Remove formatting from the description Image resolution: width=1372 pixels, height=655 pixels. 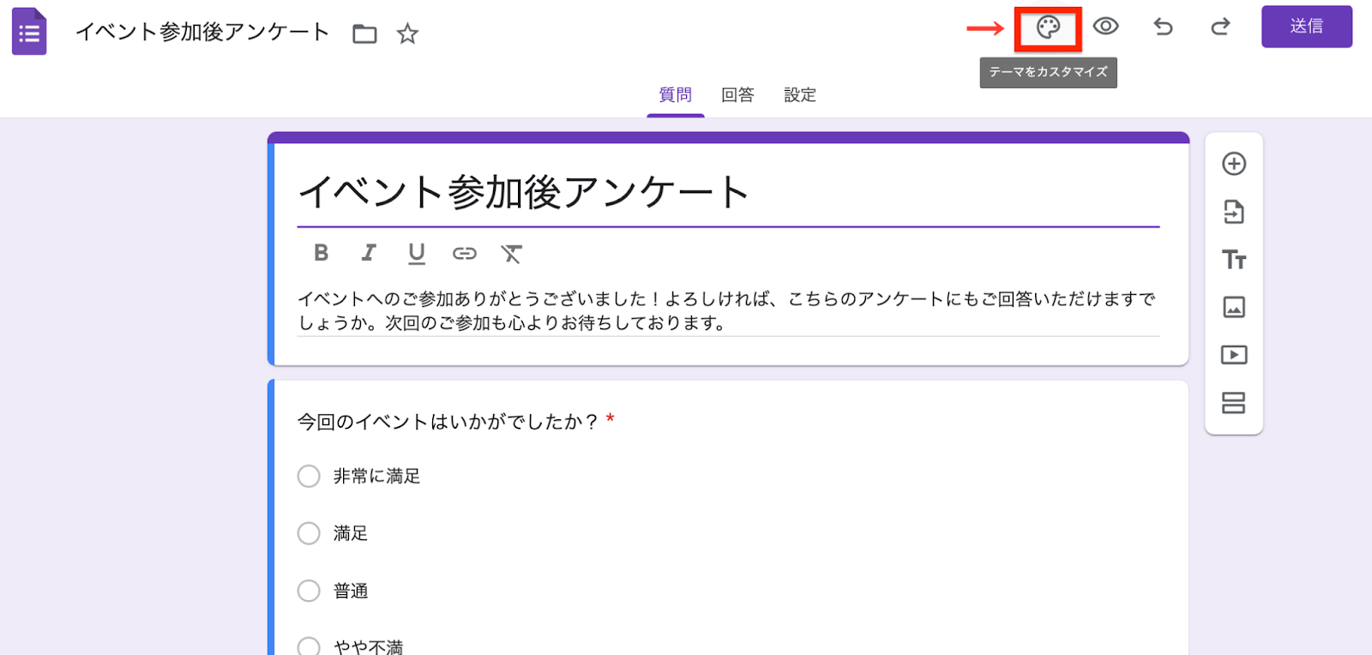tap(512, 254)
